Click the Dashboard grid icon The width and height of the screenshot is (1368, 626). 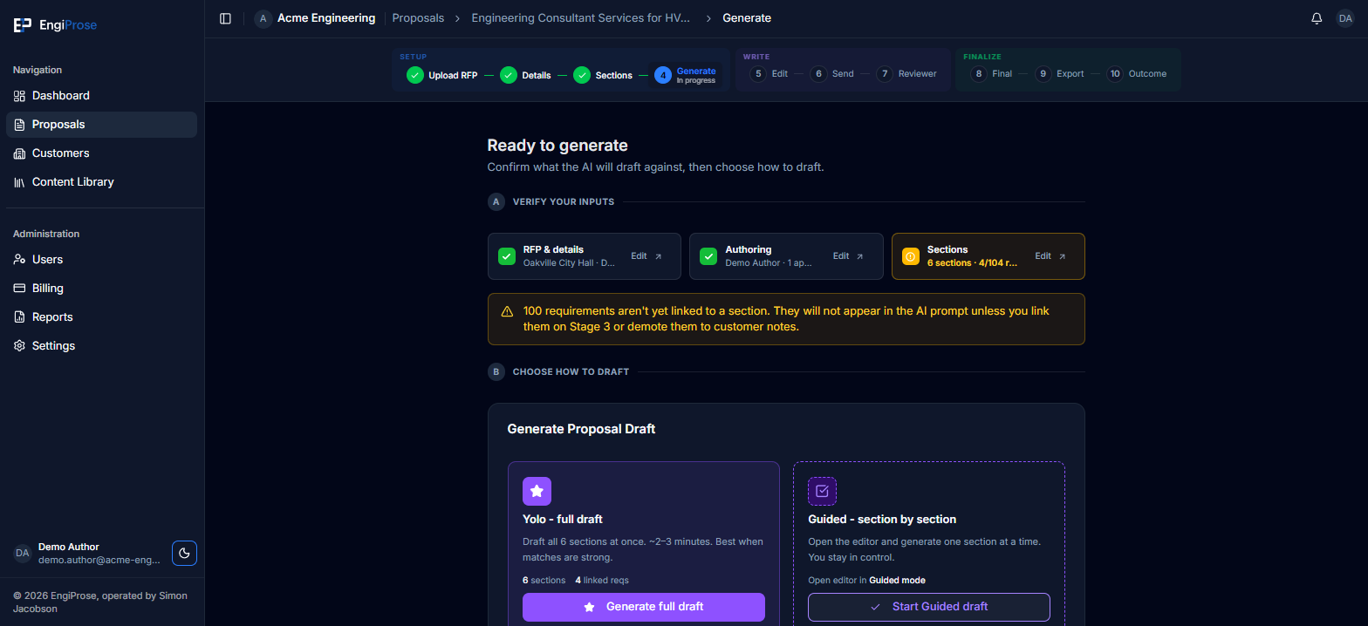19,96
